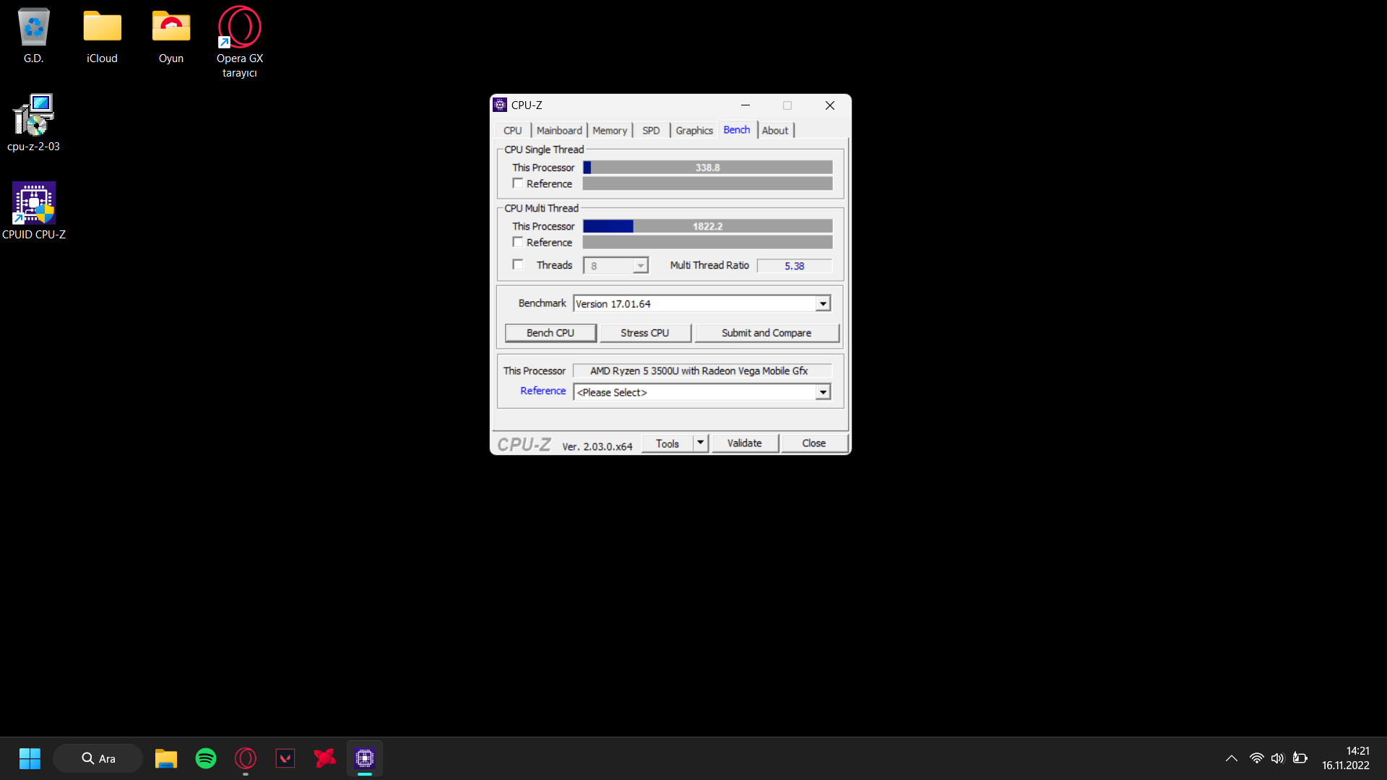The height and width of the screenshot is (780, 1387).
Task: Switch to the Memory tab
Action: tap(610, 131)
